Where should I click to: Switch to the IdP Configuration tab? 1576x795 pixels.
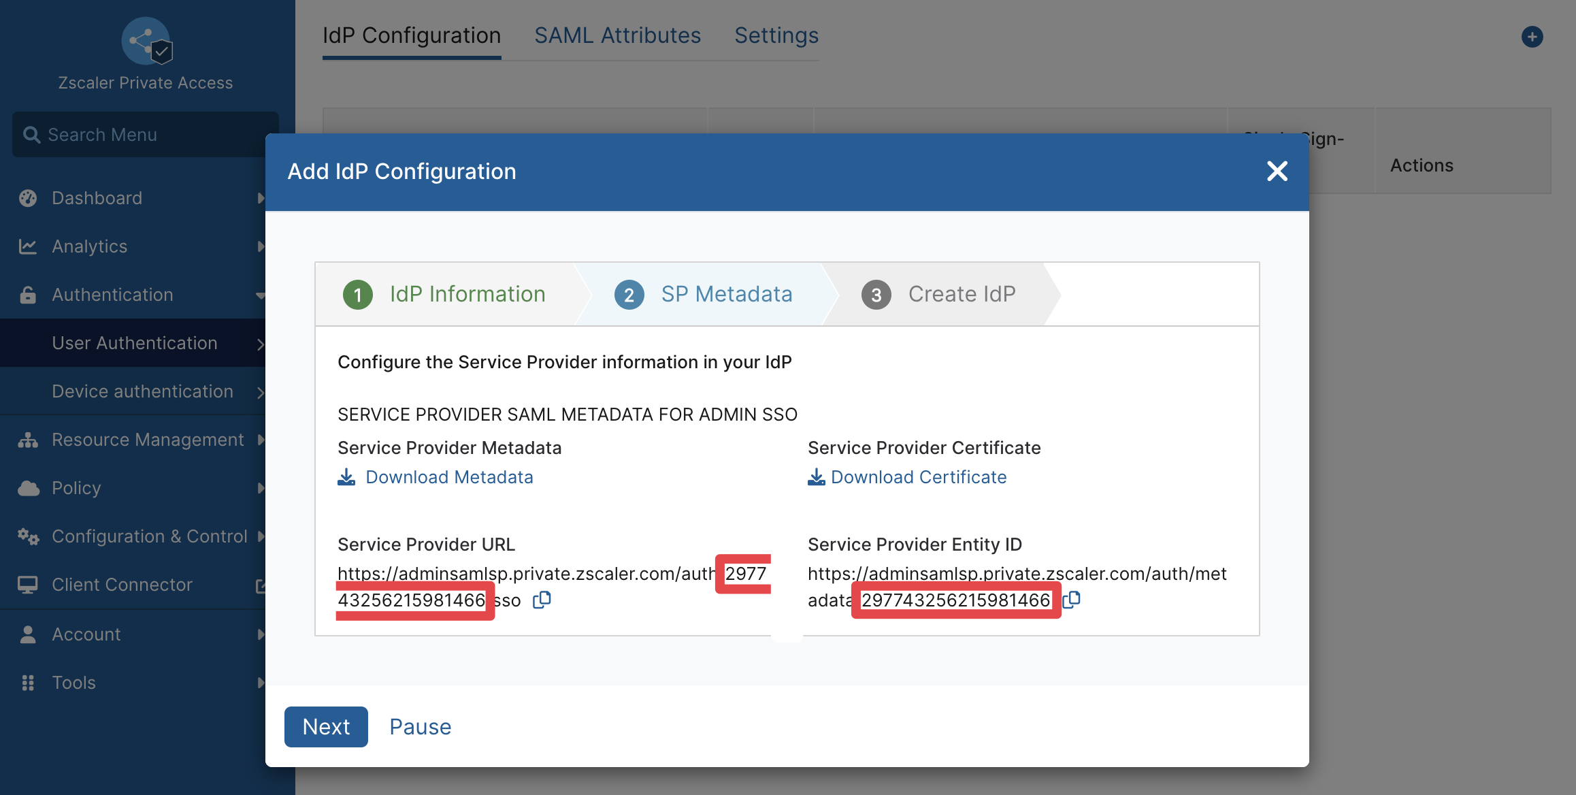click(x=412, y=35)
